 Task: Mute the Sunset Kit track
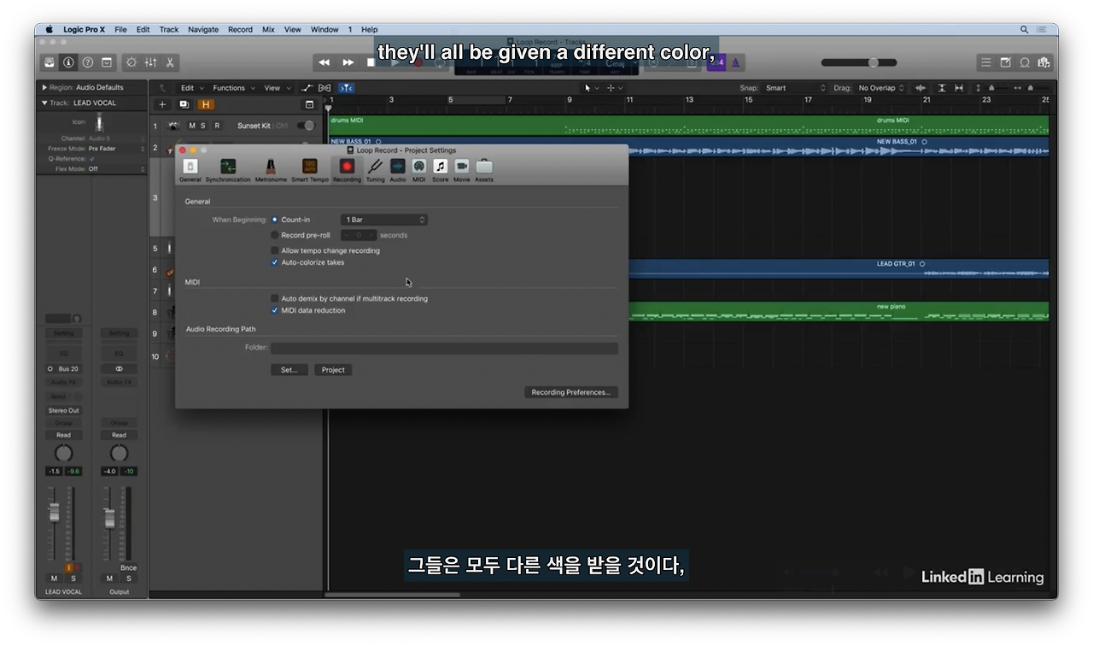(192, 126)
